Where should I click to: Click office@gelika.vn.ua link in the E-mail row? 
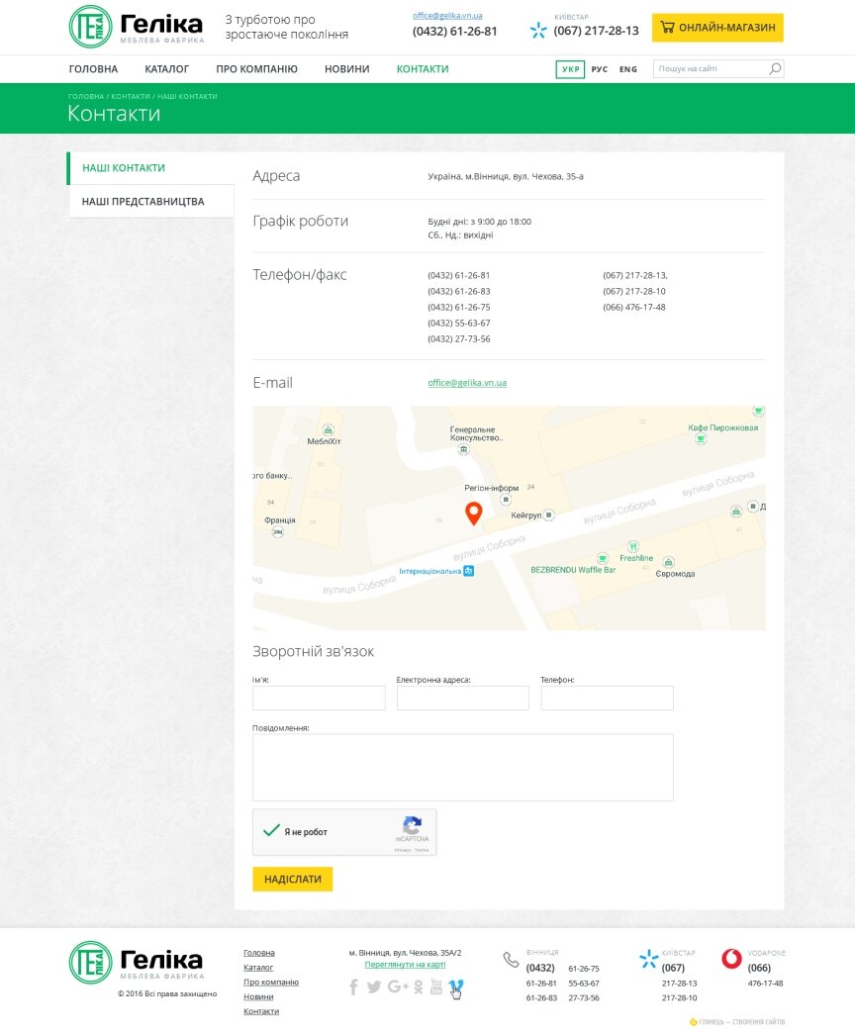point(467,383)
